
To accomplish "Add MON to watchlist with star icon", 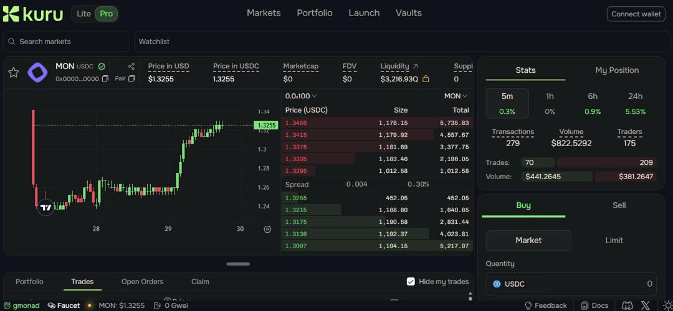I will tap(13, 73).
